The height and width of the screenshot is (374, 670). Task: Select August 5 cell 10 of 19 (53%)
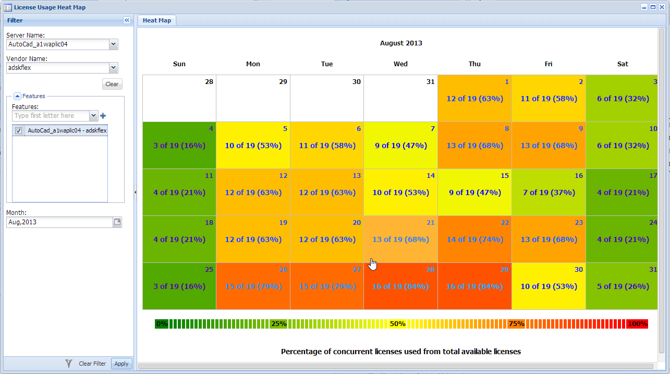click(x=253, y=146)
